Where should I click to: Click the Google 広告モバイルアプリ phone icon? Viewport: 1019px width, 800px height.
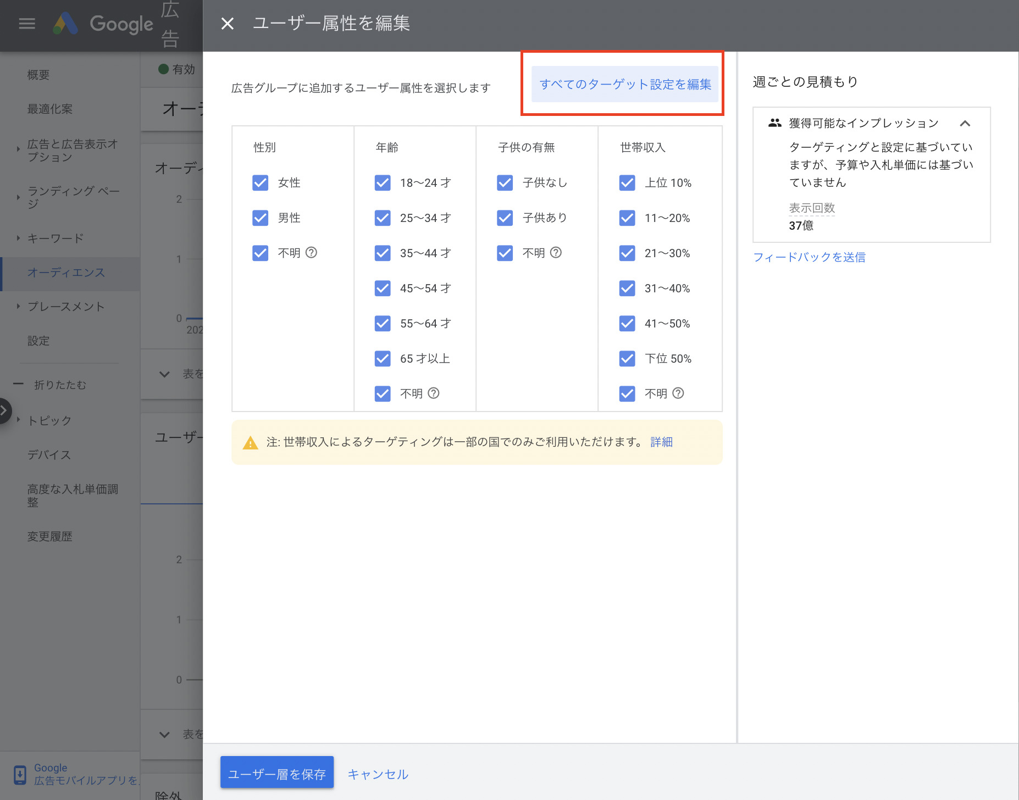20,774
